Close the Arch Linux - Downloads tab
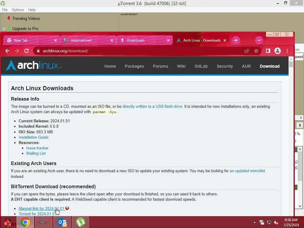 point(225,40)
